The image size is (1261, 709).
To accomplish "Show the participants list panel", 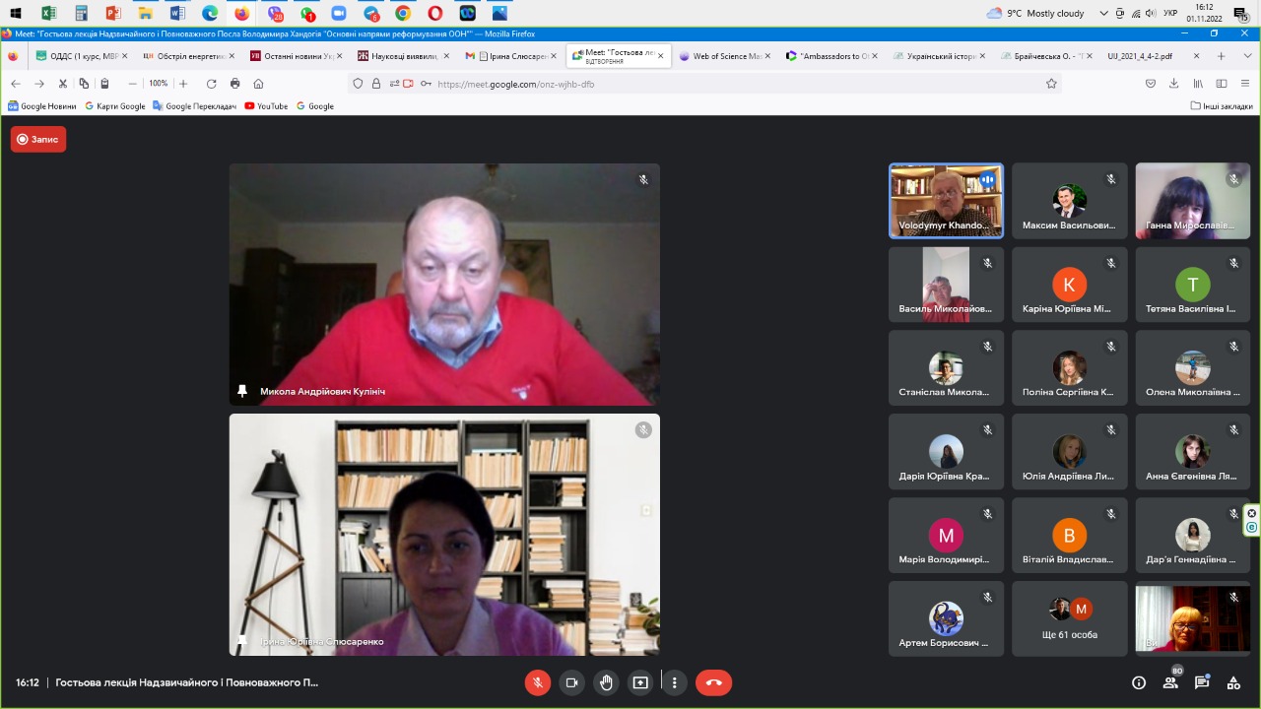I will coord(1170,682).
